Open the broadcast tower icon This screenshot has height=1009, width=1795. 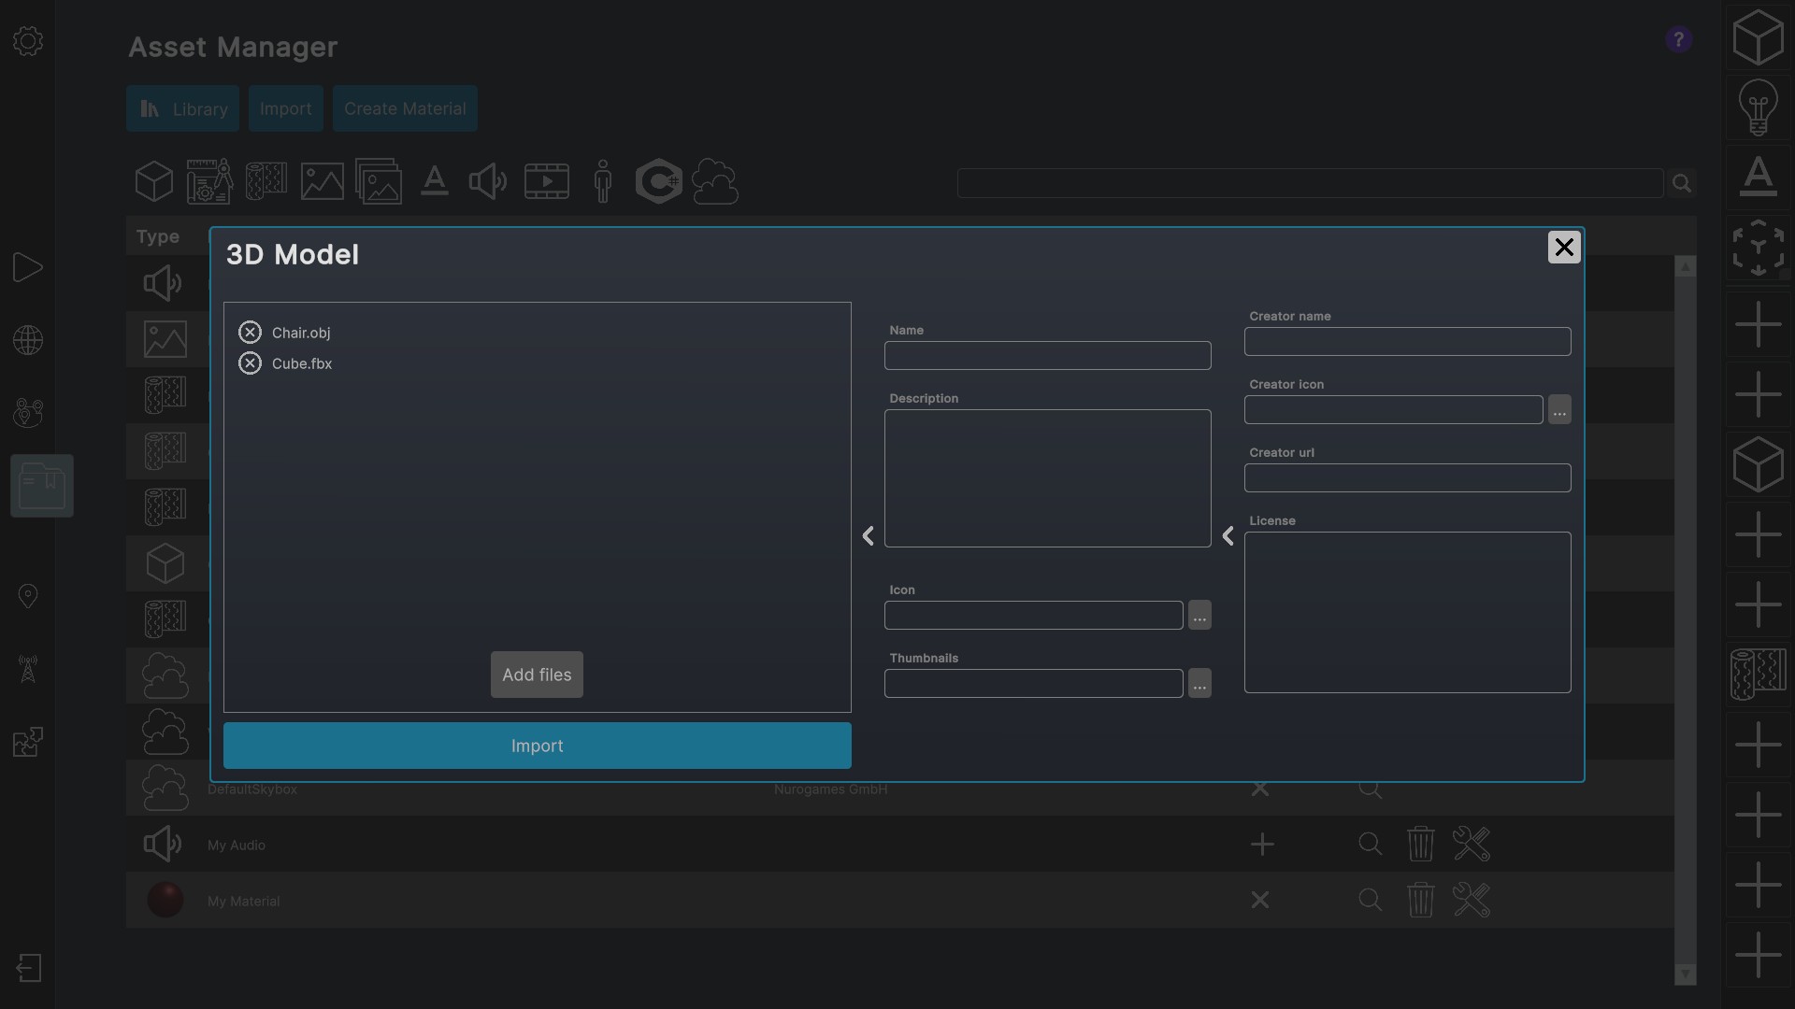pyautogui.click(x=28, y=669)
